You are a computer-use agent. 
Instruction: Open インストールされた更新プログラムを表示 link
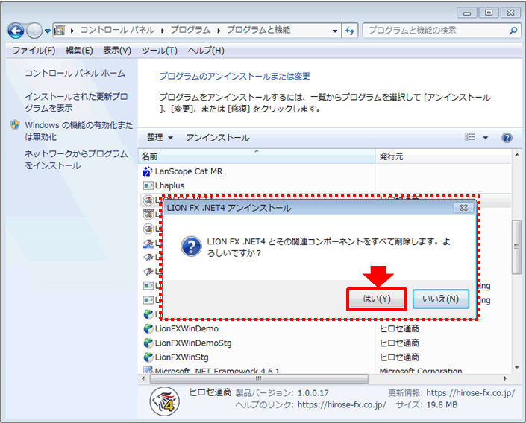(x=76, y=102)
